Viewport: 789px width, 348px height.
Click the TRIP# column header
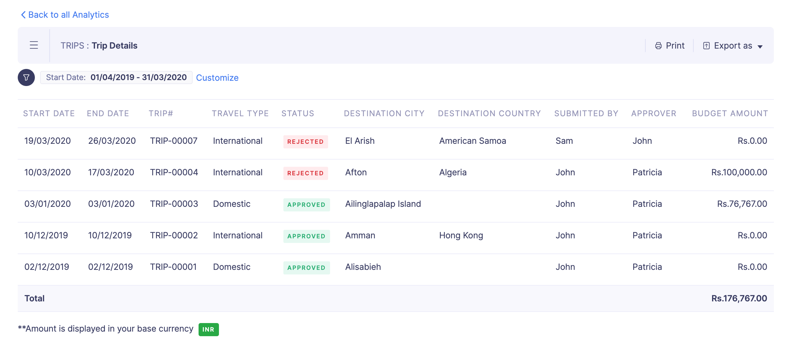pyautogui.click(x=161, y=114)
